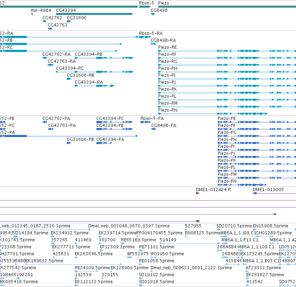Click protein isoform Piezo-PN
The image size is (296, 287).
(227, 181)
